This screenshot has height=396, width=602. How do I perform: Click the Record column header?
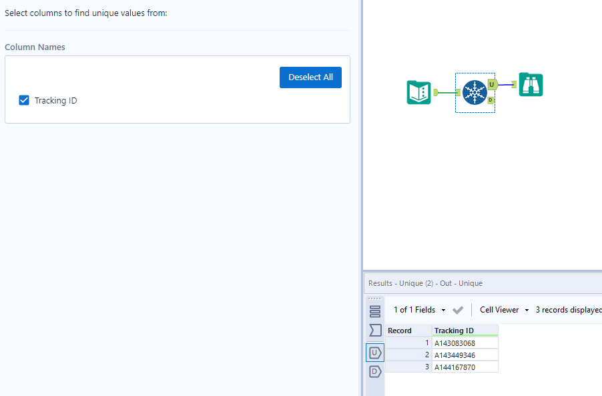(400, 330)
